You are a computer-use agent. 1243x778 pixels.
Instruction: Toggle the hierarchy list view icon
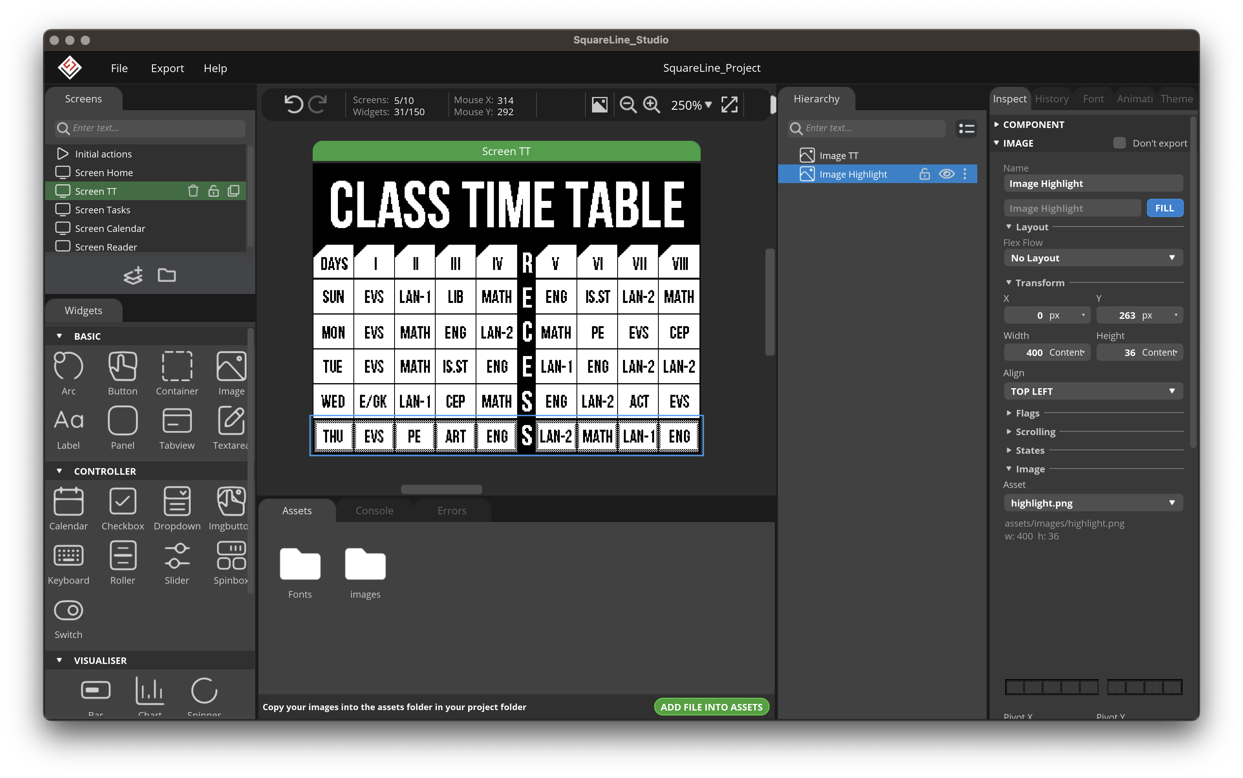tap(966, 128)
